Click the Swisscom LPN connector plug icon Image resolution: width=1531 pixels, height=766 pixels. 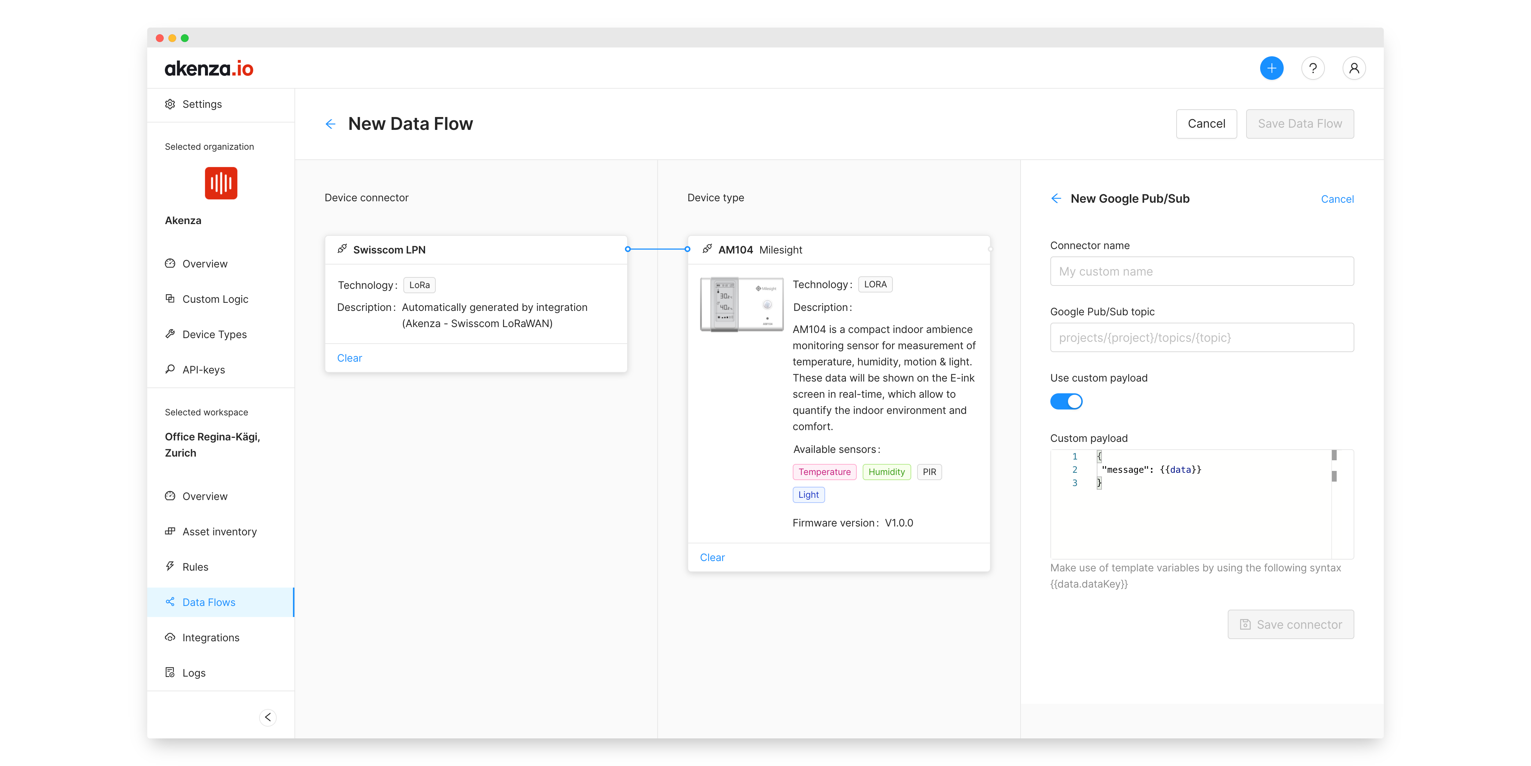342,249
